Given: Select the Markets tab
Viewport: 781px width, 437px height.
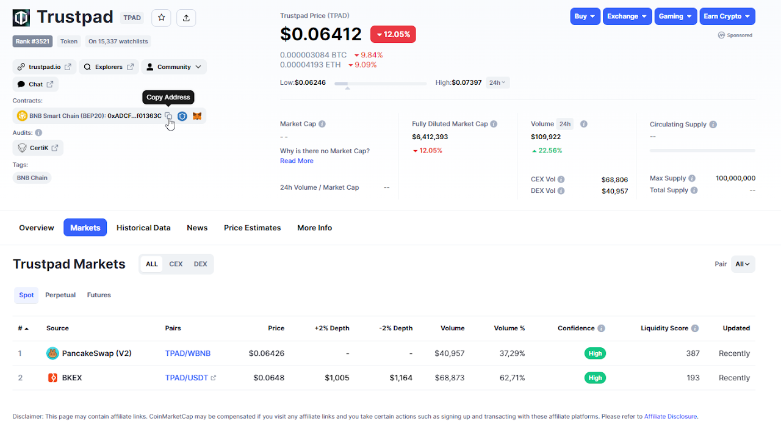Looking at the screenshot, I should 85,228.
